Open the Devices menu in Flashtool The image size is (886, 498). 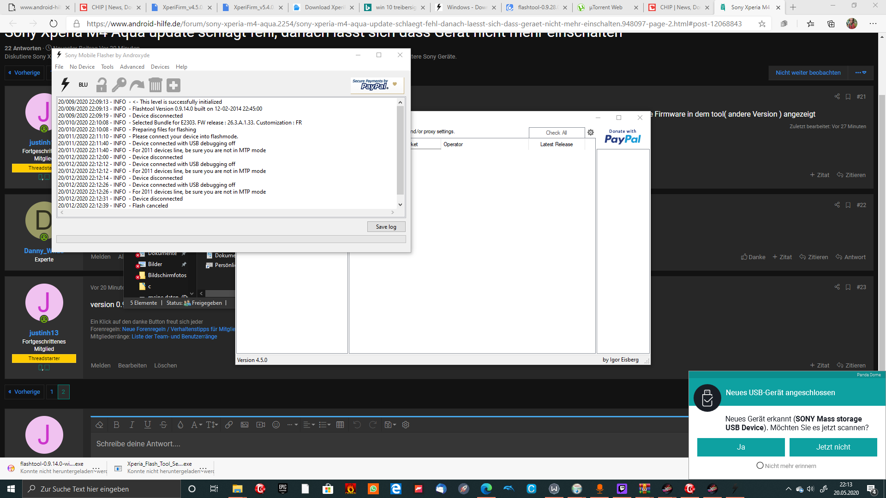click(x=160, y=67)
